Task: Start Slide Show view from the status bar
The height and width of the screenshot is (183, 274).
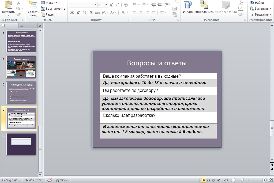Action: pyautogui.click(x=219, y=180)
